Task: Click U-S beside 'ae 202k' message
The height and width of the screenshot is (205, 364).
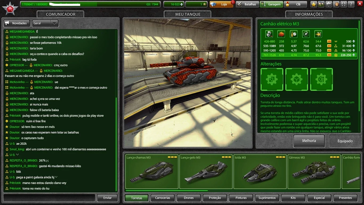Action: pos(12,144)
